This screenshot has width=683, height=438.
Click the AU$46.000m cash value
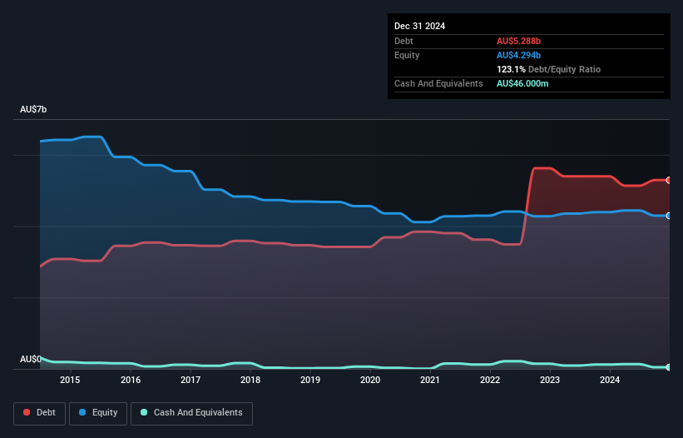[x=522, y=83]
